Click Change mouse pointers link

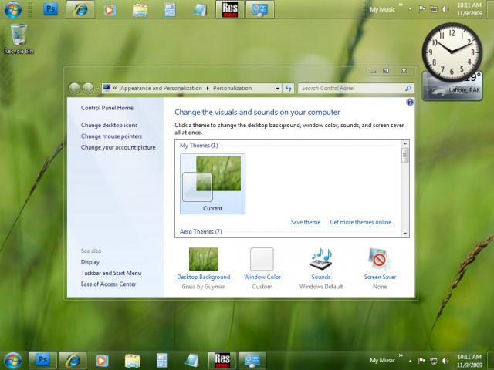tap(111, 136)
